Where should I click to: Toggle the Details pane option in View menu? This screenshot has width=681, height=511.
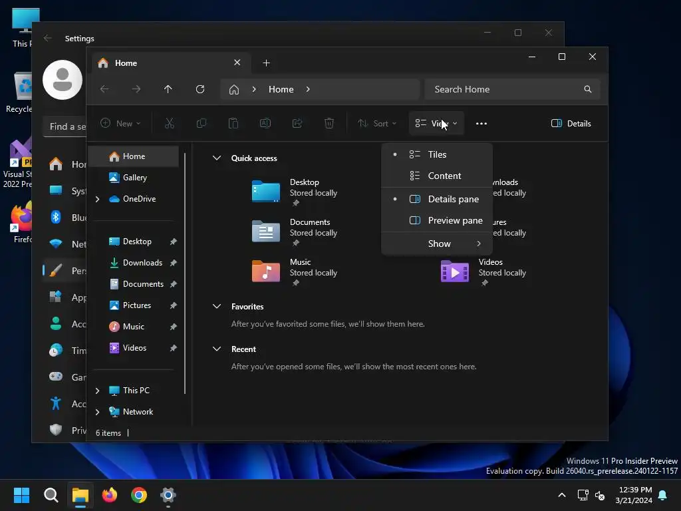click(437, 199)
